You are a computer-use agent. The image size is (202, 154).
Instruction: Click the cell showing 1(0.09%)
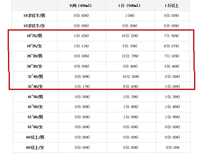click(172, 86)
